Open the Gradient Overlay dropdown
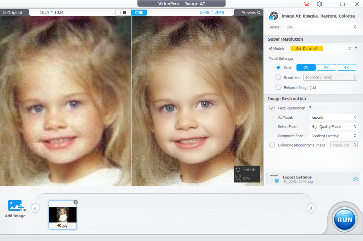The image size is (363, 241). [334, 136]
